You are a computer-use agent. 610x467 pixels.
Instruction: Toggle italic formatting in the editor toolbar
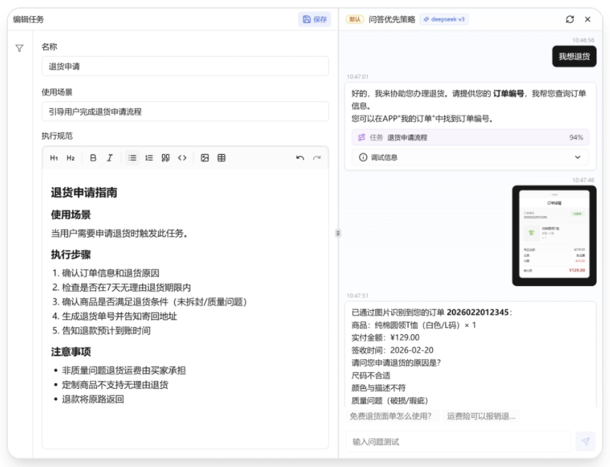coord(110,157)
